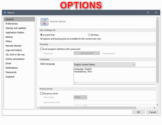Maximize the Options window
The image size is (162, 125).
[148, 12]
